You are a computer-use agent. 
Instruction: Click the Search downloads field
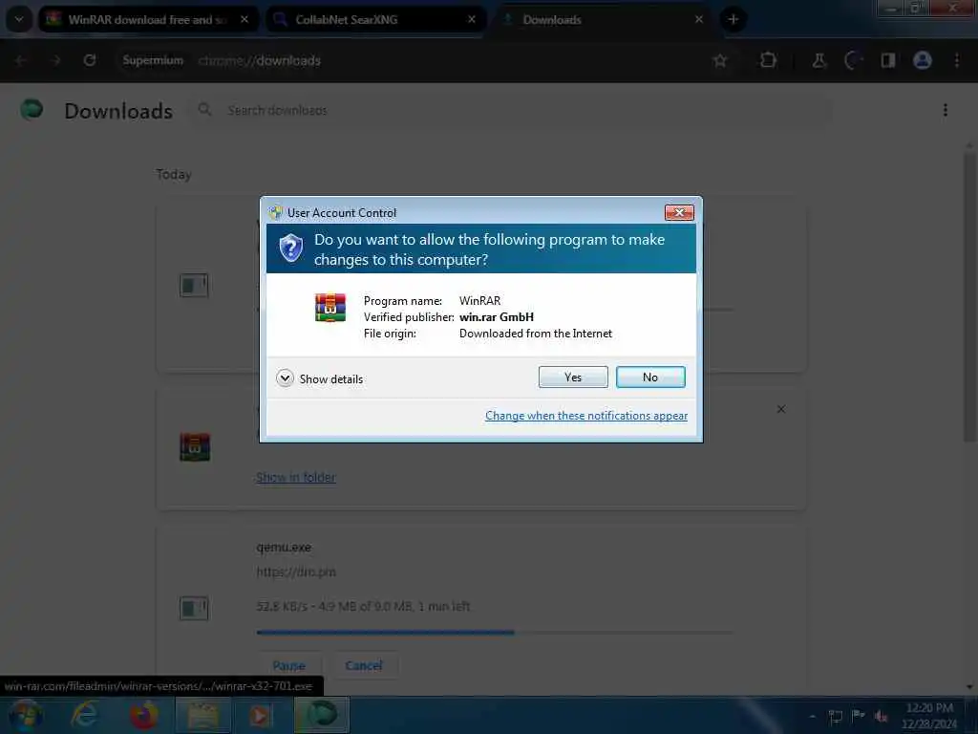pyautogui.click(x=512, y=111)
